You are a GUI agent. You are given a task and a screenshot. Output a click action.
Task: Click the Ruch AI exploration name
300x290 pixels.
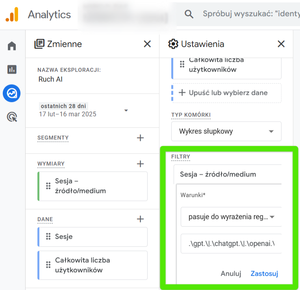(50, 79)
